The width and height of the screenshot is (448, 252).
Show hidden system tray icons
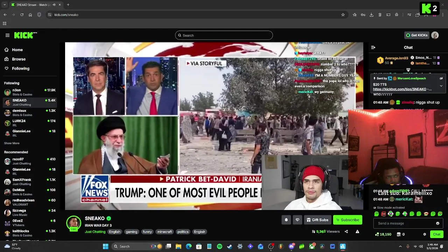coord(400,246)
